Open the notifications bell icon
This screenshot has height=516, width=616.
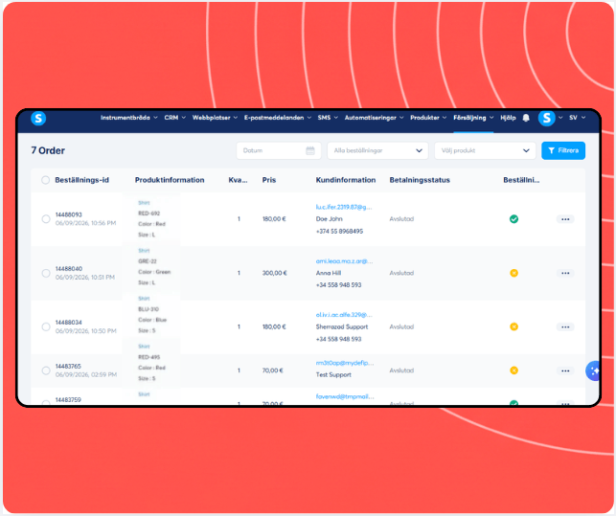pyautogui.click(x=526, y=118)
